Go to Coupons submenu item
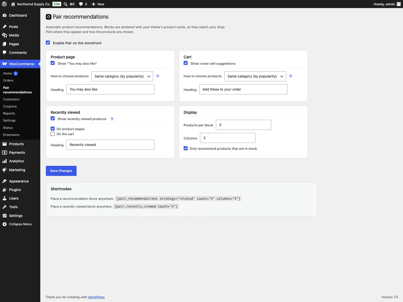The image size is (403, 302). point(10,106)
